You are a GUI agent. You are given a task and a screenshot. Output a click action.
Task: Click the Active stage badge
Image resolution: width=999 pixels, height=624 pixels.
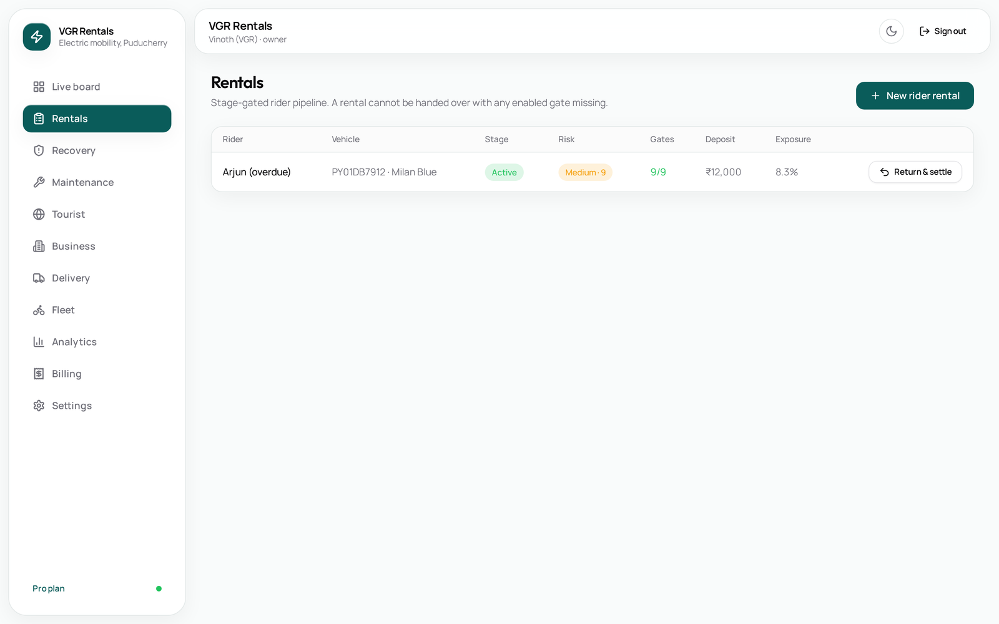click(504, 172)
